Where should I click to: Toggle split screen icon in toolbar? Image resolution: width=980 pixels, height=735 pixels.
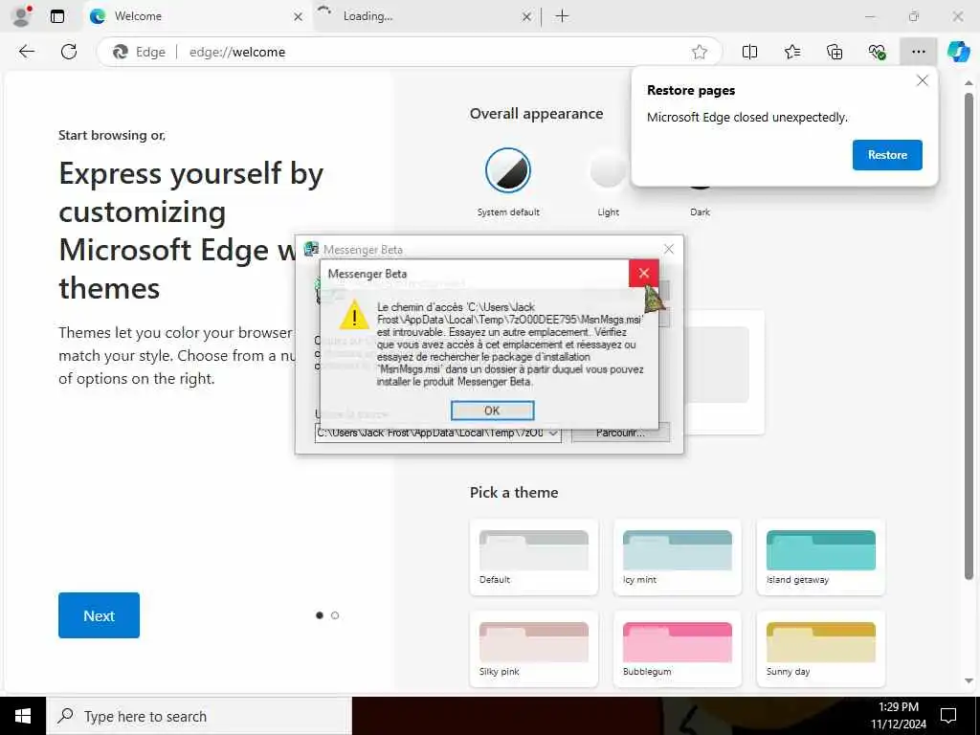point(749,52)
